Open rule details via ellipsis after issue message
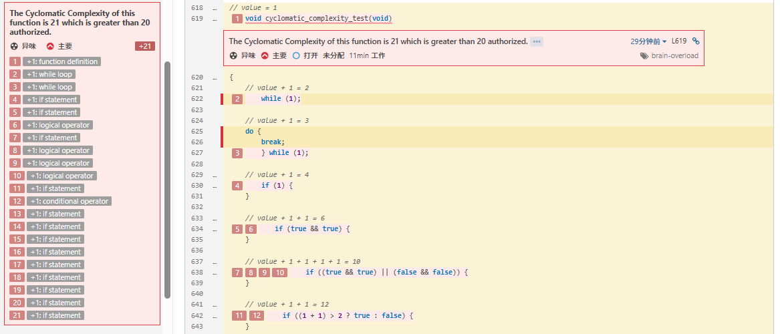This screenshot has height=334, width=780. coord(536,41)
